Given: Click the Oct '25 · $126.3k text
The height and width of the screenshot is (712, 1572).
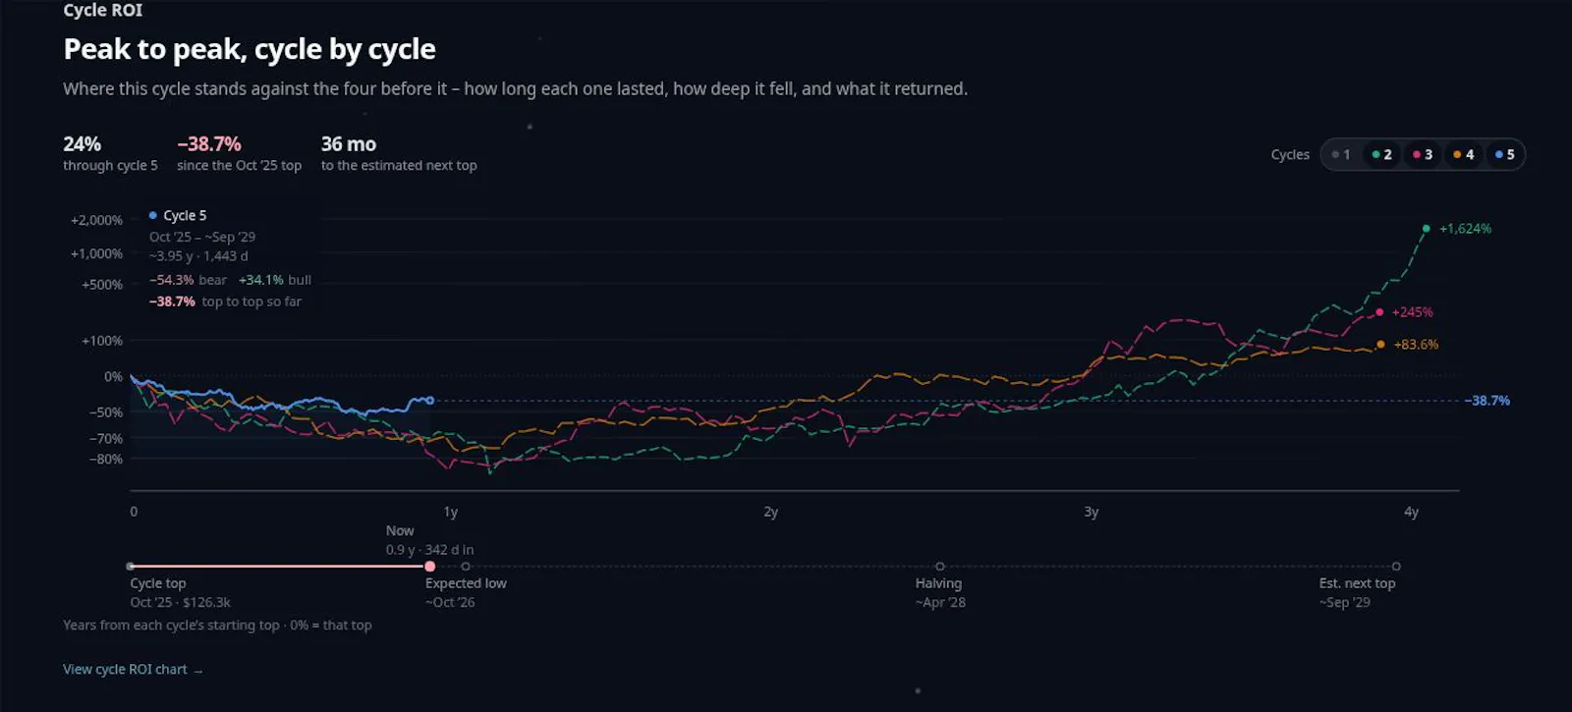Looking at the screenshot, I should coord(180,602).
